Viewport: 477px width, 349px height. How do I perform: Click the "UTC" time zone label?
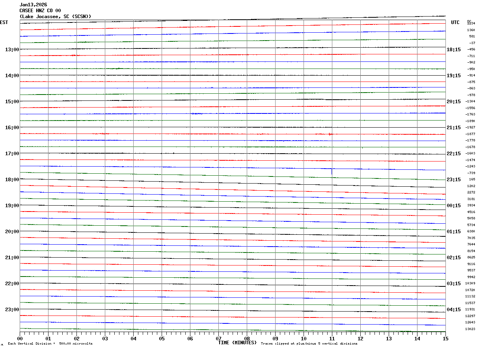(455, 22)
